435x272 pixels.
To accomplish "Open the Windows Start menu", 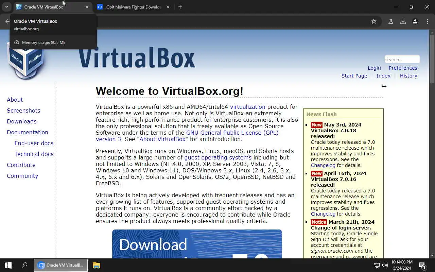I will pyautogui.click(x=8, y=265).
